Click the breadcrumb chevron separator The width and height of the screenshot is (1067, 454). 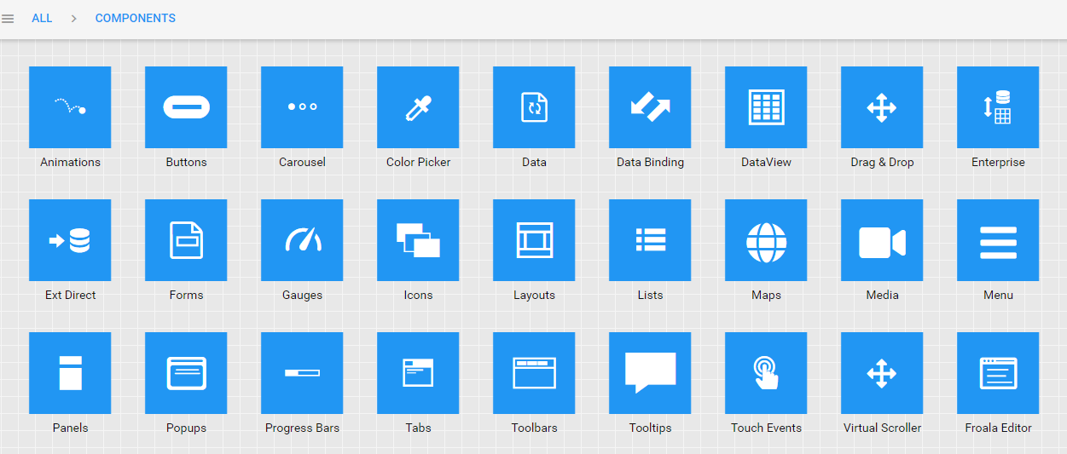(74, 18)
